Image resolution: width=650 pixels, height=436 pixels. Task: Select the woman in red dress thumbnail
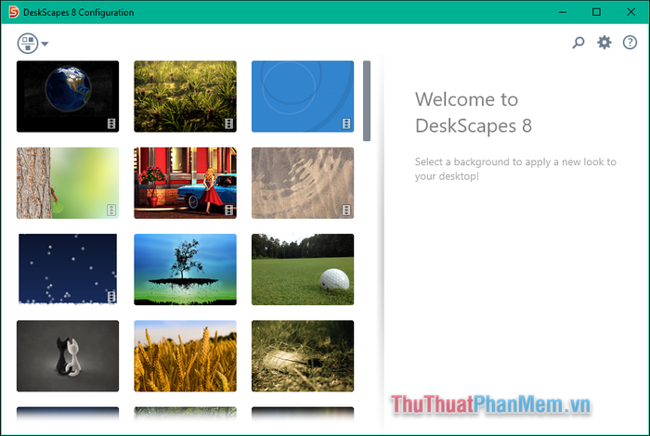pyautogui.click(x=186, y=183)
